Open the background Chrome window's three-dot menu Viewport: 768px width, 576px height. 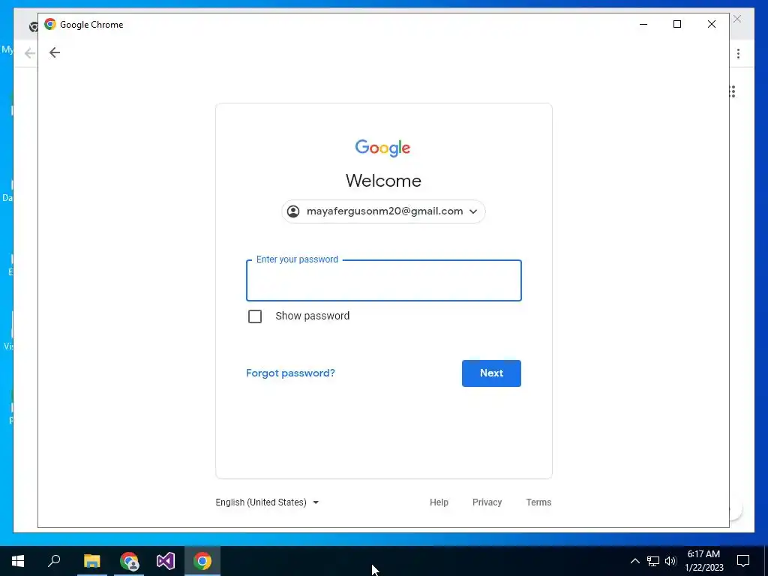(738, 53)
